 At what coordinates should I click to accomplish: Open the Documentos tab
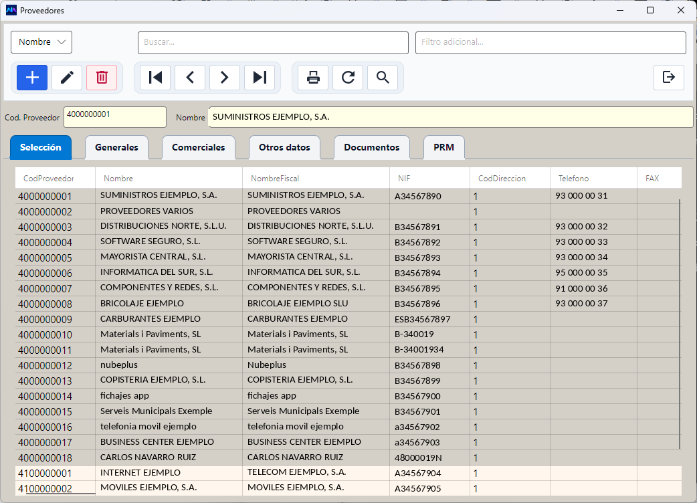click(372, 148)
